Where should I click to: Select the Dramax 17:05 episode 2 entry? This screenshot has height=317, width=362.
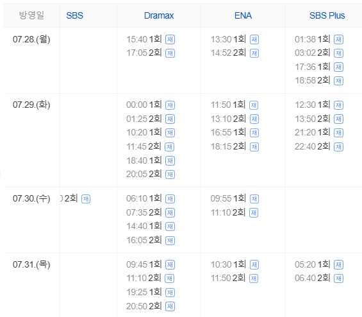[x=151, y=53]
